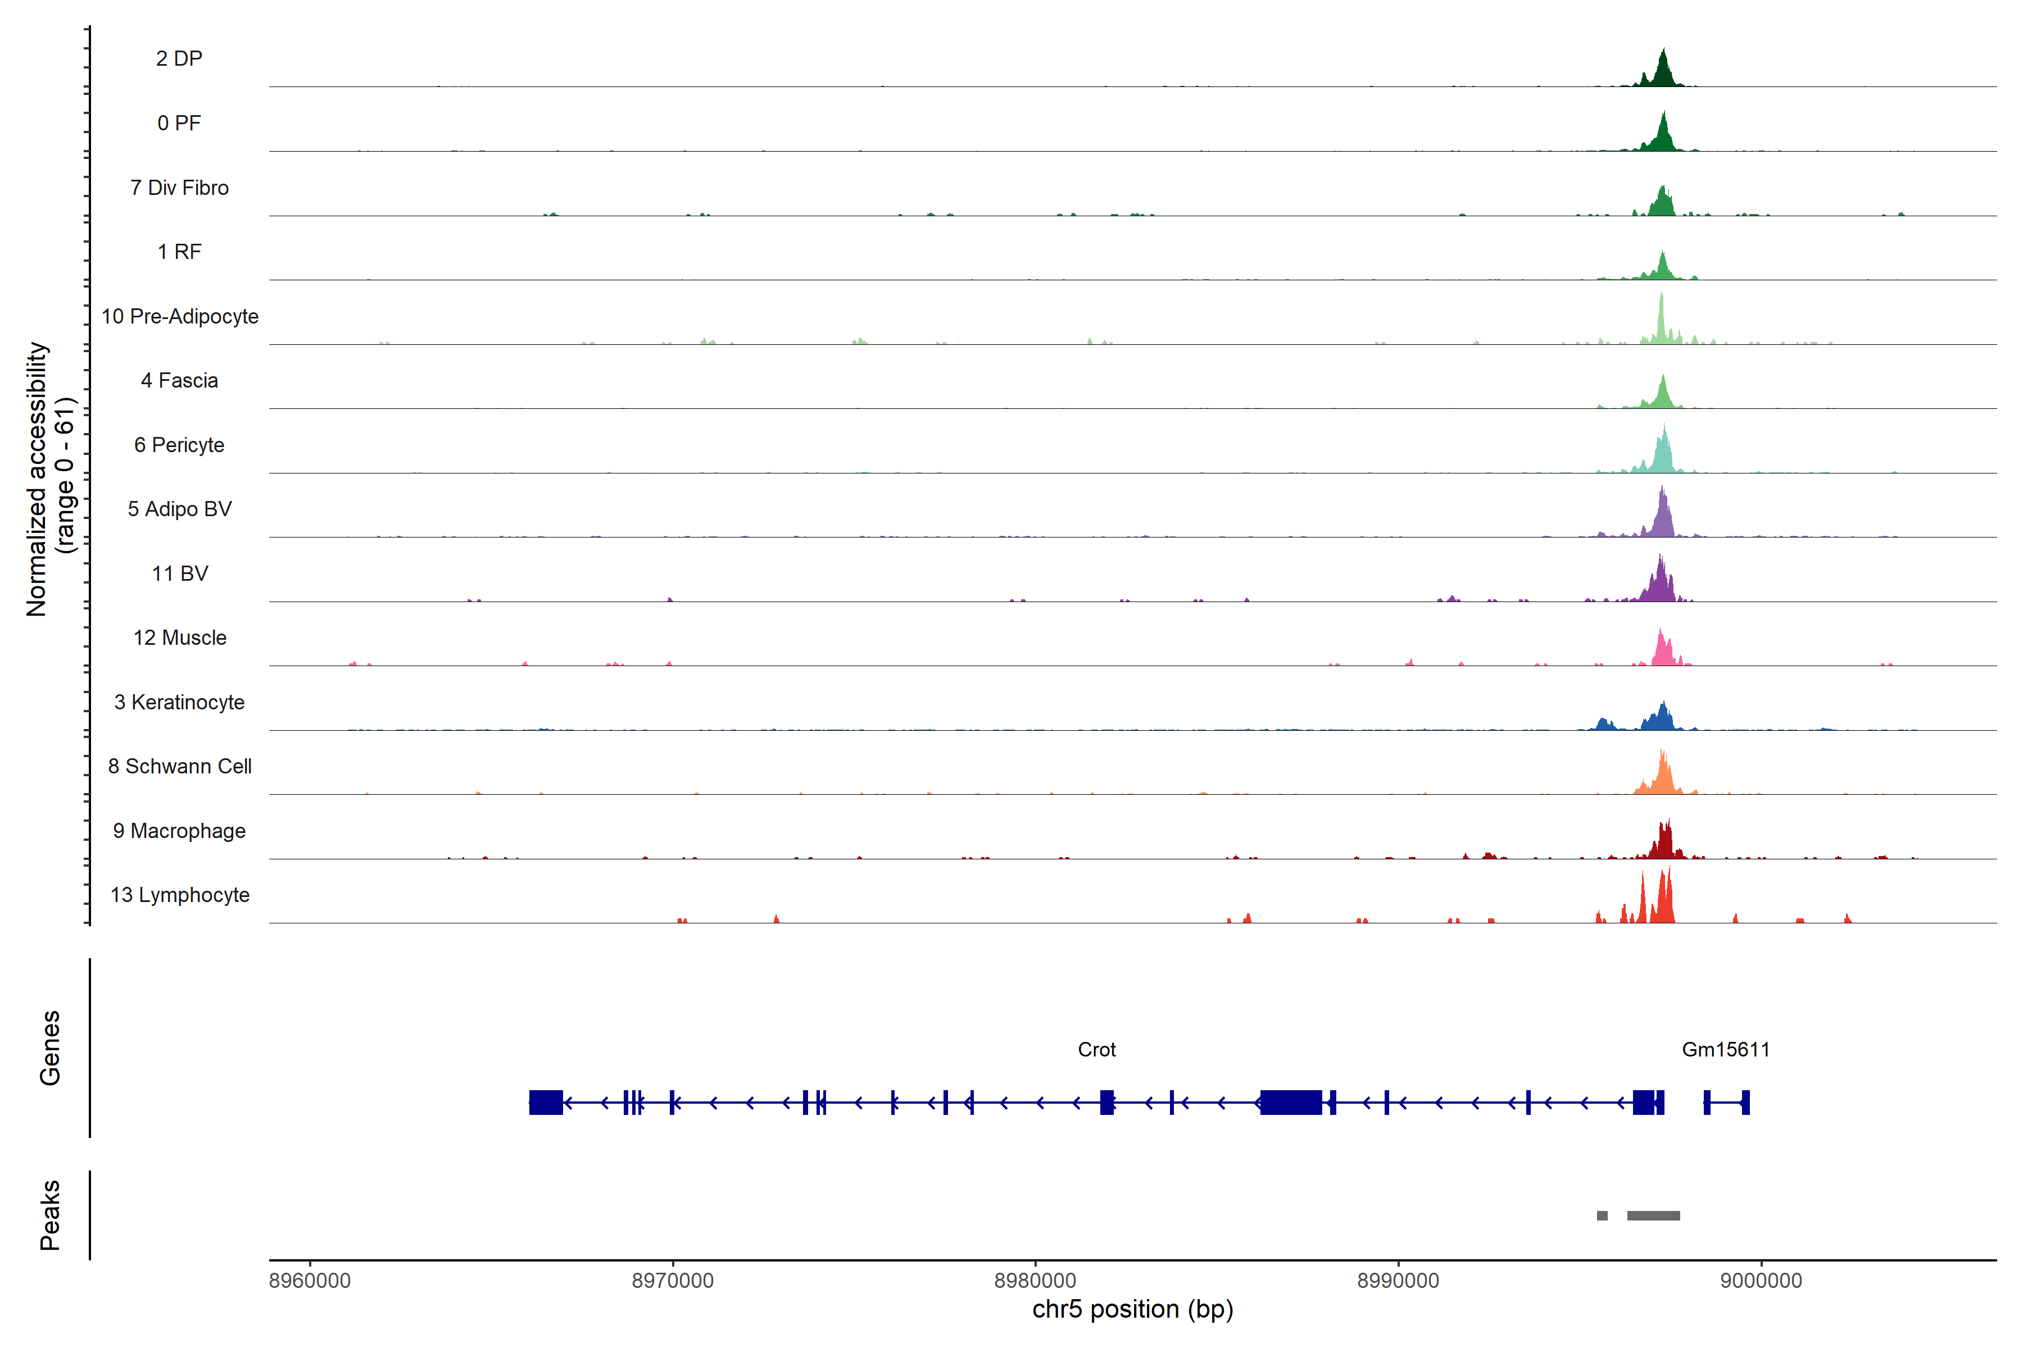Click the 9 Macrophage track label
The image size is (2023, 1348).
tap(179, 831)
